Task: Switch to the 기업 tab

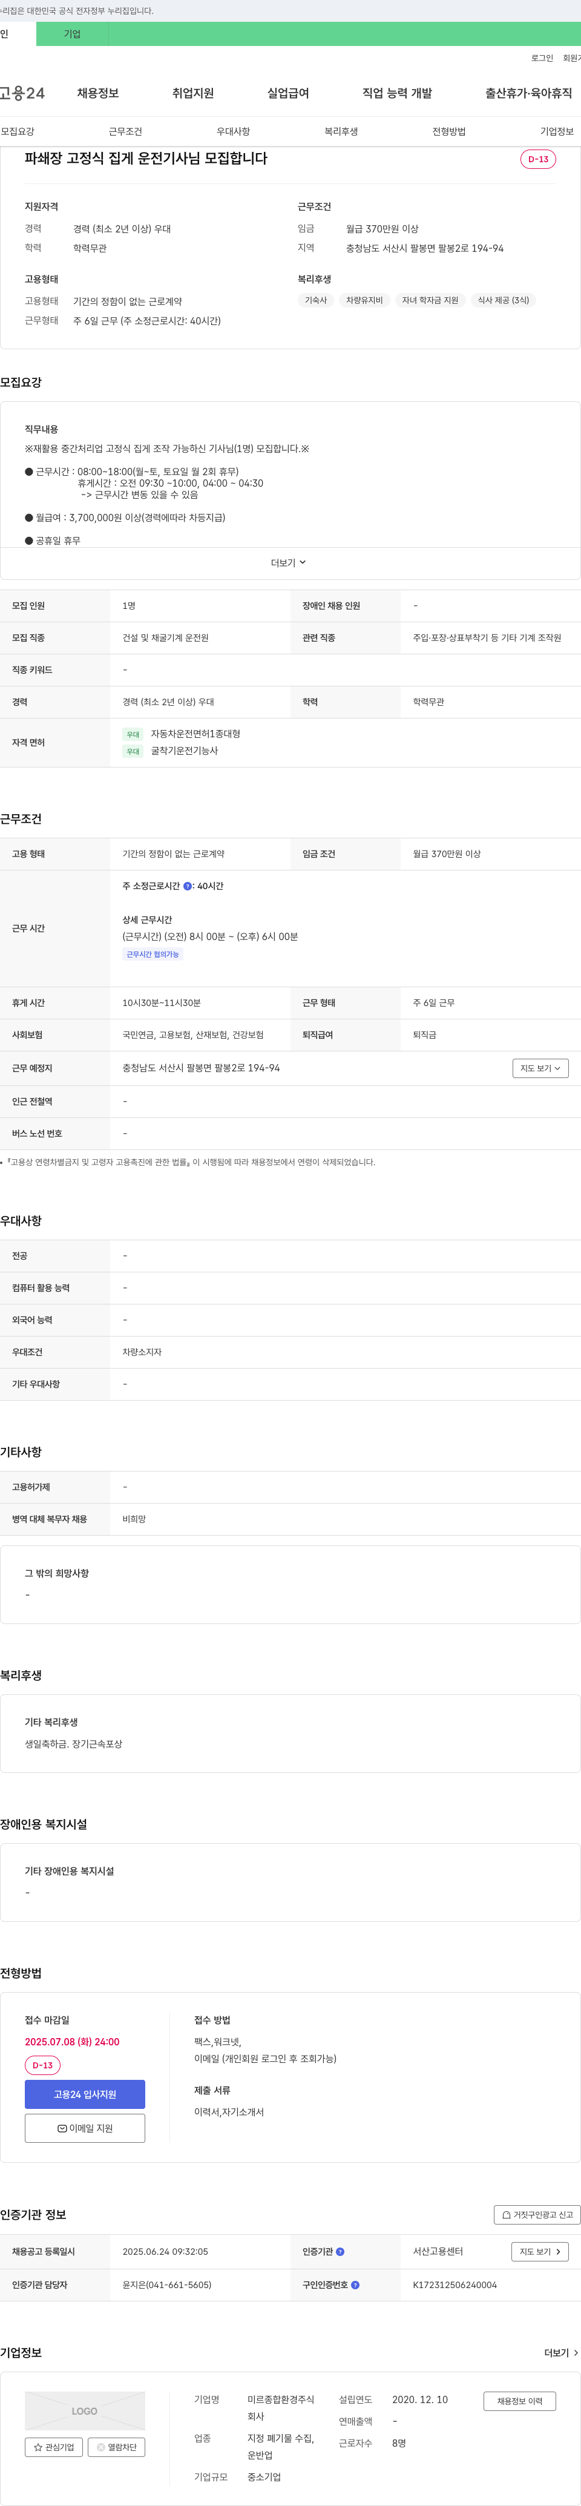Action: 72,34
